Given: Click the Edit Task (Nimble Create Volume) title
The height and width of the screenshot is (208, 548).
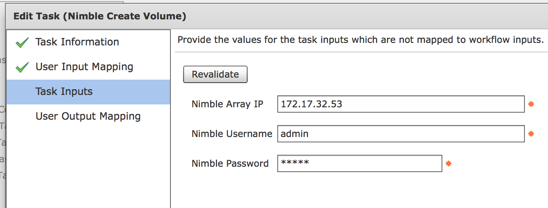Looking at the screenshot, I should tap(100, 17).
